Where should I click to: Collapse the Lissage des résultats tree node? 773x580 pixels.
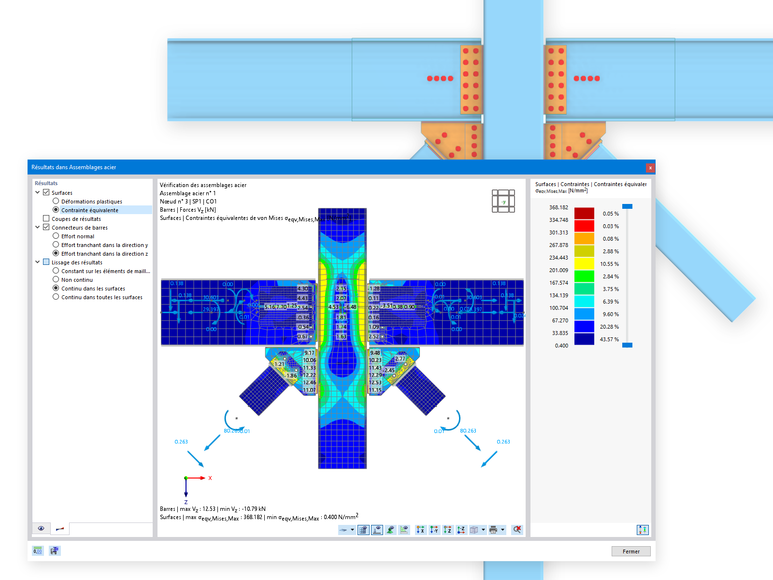click(38, 262)
